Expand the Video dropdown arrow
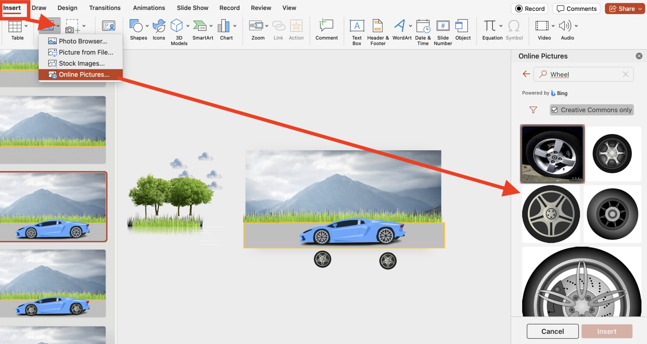This screenshot has height=344, width=647. [x=553, y=26]
